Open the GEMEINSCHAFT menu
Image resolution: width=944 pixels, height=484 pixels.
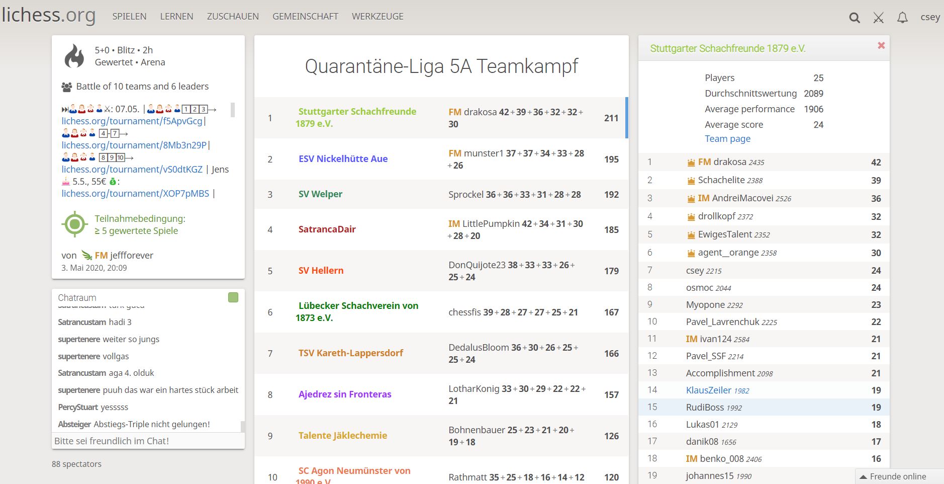[305, 16]
